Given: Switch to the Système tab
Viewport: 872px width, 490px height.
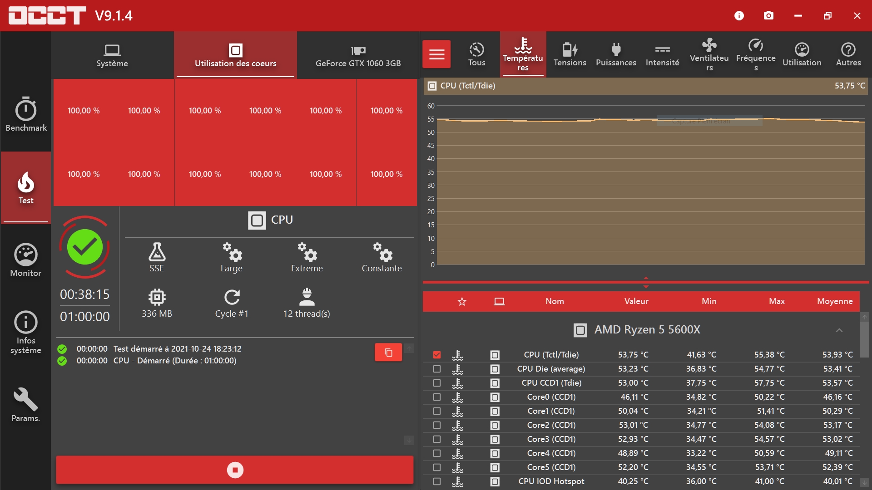Looking at the screenshot, I should 112,55.
